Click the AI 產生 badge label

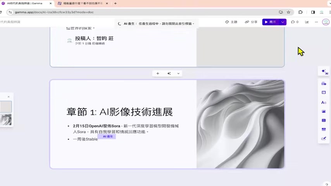[x=108, y=137]
